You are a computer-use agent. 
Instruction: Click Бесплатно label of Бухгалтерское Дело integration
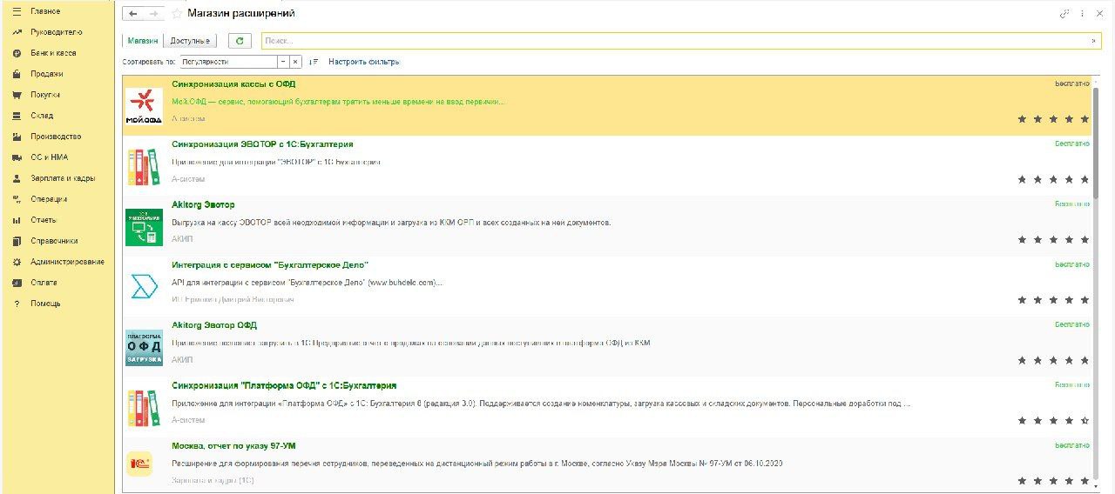(x=1072, y=264)
